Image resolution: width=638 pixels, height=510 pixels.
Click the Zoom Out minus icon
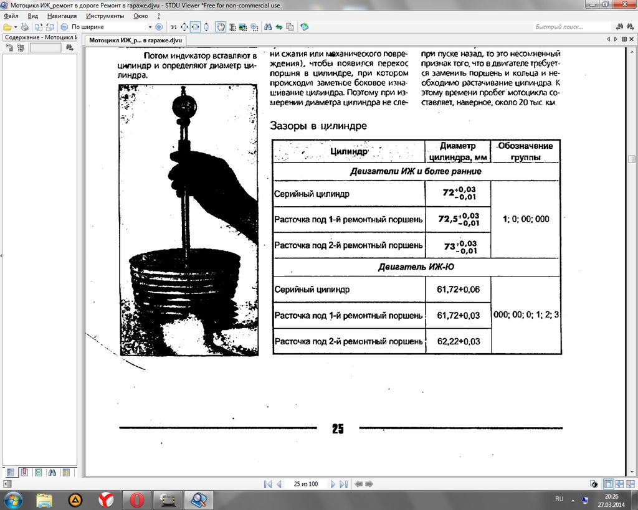(x=64, y=27)
